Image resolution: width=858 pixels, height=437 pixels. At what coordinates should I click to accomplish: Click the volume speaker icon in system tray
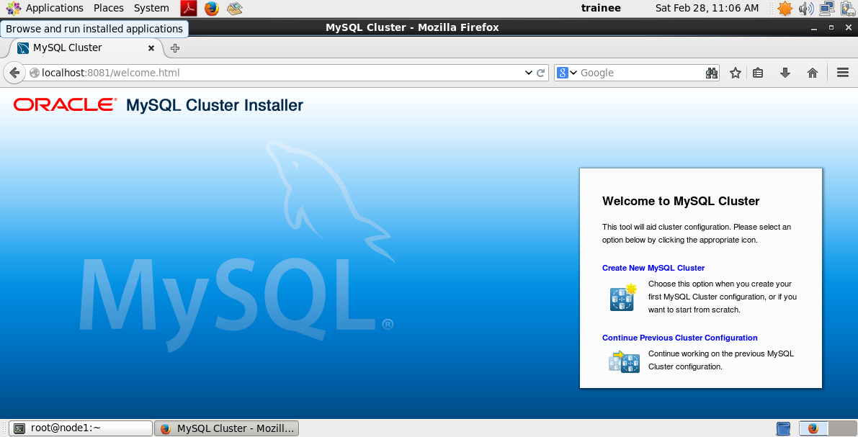[806, 9]
